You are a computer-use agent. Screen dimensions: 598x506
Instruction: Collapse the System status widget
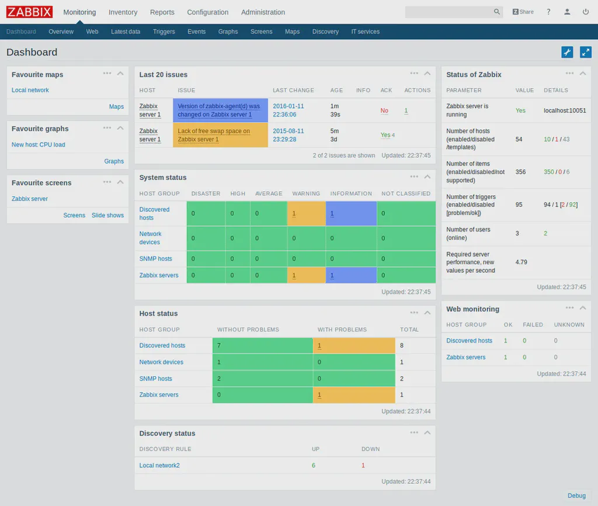pyautogui.click(x=427, y=177)
